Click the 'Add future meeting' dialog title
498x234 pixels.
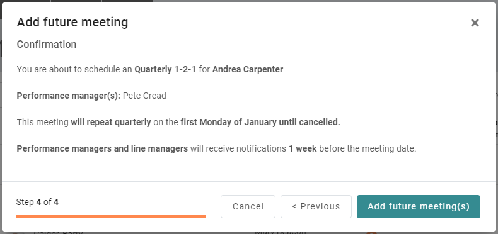[x=72, y=22]
